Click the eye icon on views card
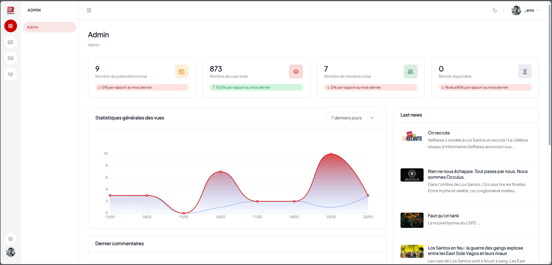 point(296,71)
